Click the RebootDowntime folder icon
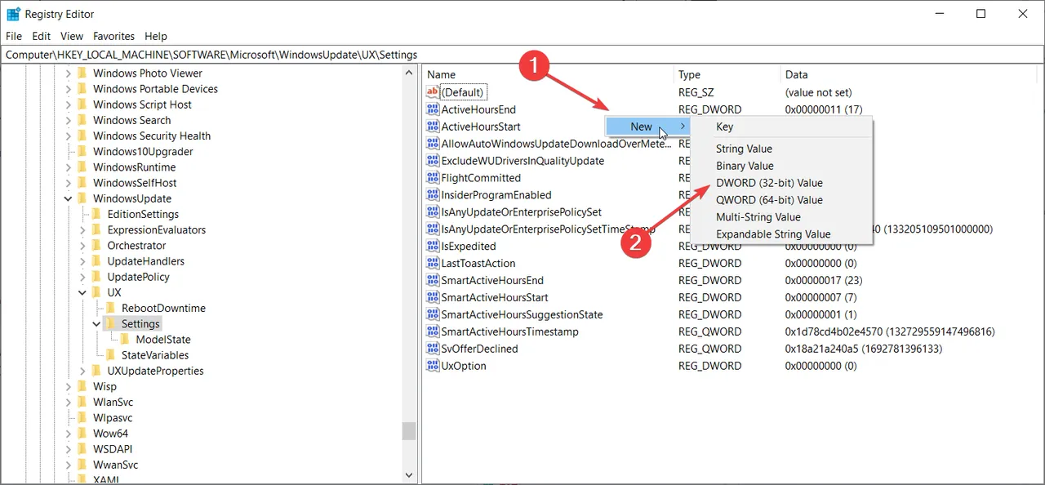 [110, 308]
